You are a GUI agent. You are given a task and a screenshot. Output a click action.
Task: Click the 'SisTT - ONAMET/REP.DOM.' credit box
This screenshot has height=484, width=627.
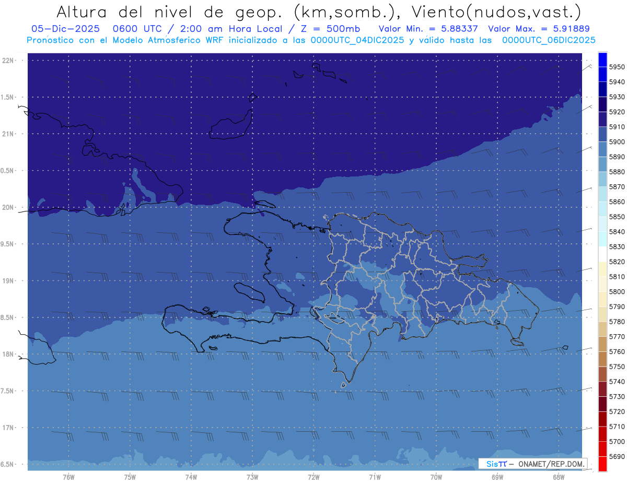(x=534, y=464)
